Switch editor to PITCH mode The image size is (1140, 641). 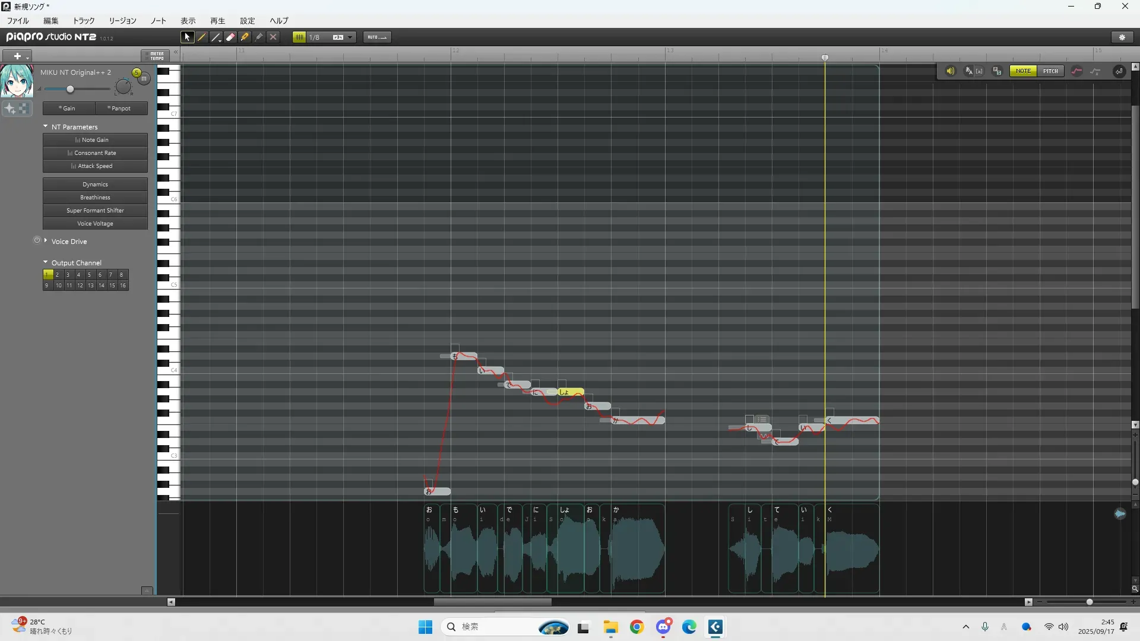[x=1050, y=71]
